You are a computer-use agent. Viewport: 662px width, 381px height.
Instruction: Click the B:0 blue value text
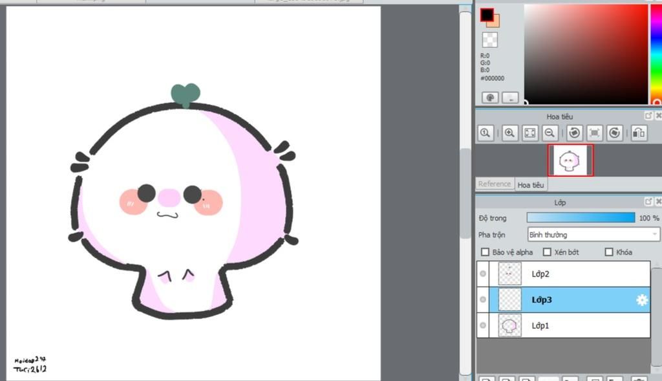click(485, 70)
